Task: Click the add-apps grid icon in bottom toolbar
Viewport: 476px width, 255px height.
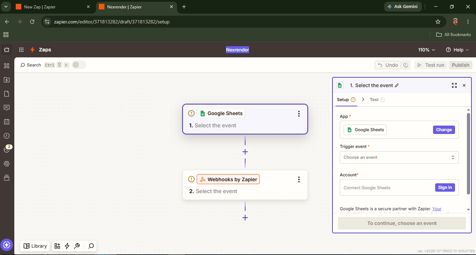Action: (57, 246)
